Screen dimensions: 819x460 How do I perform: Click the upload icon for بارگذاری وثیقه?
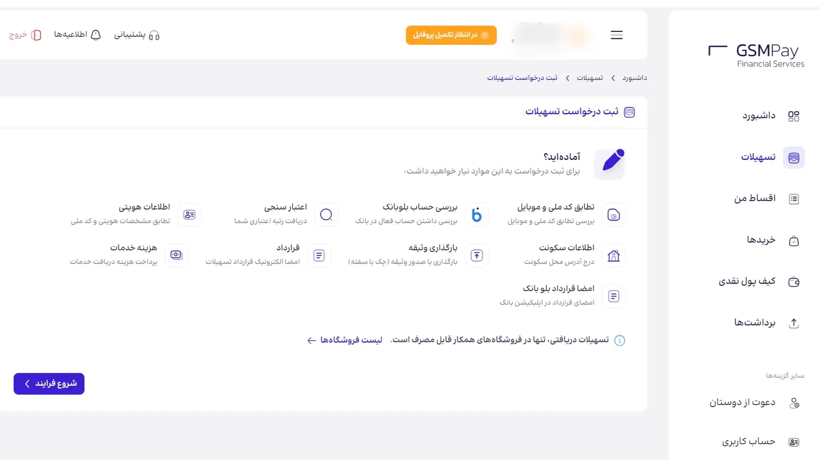click(477, 255)
